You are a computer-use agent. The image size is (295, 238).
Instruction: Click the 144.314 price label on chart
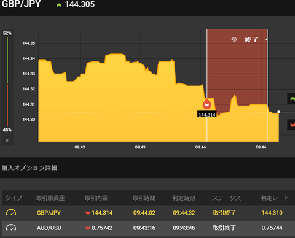pyautogui.click(x=207, y=115)
